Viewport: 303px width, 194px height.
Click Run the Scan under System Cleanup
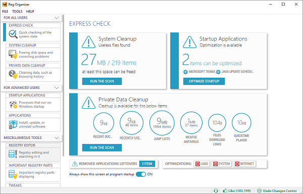click(x=102, y=81)
